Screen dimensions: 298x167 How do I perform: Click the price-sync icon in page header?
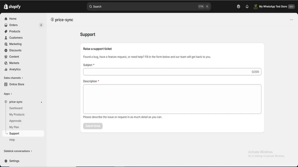52,20
